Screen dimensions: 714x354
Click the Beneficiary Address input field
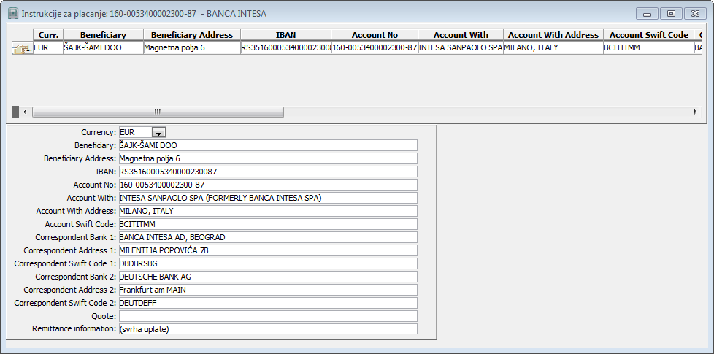click(266, 158)
